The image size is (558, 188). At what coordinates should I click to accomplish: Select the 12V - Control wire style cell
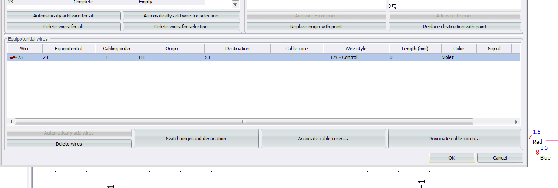pos(356,57)
